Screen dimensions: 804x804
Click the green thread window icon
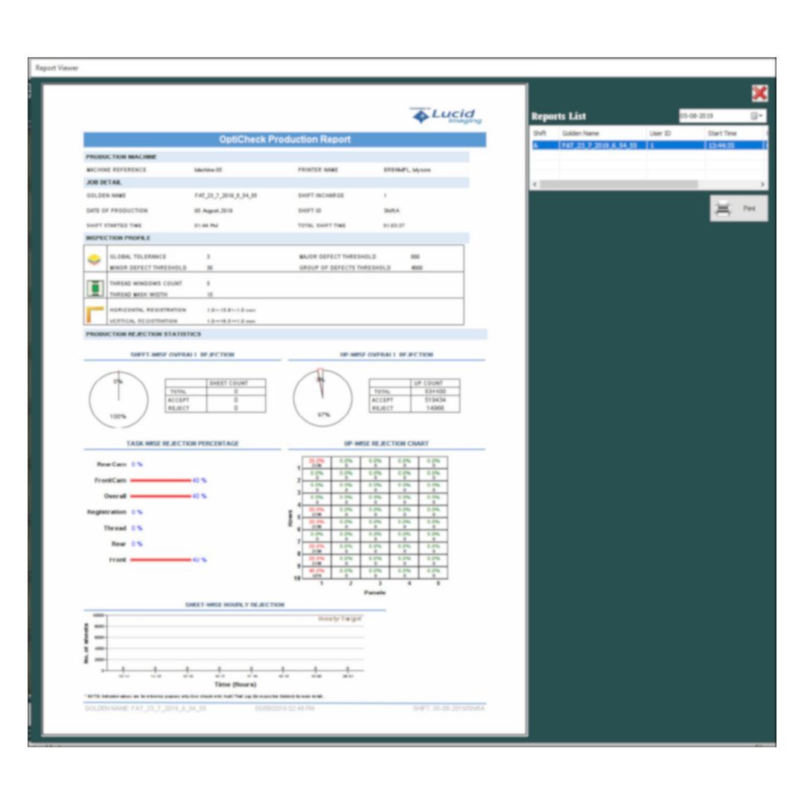[95, 288]
